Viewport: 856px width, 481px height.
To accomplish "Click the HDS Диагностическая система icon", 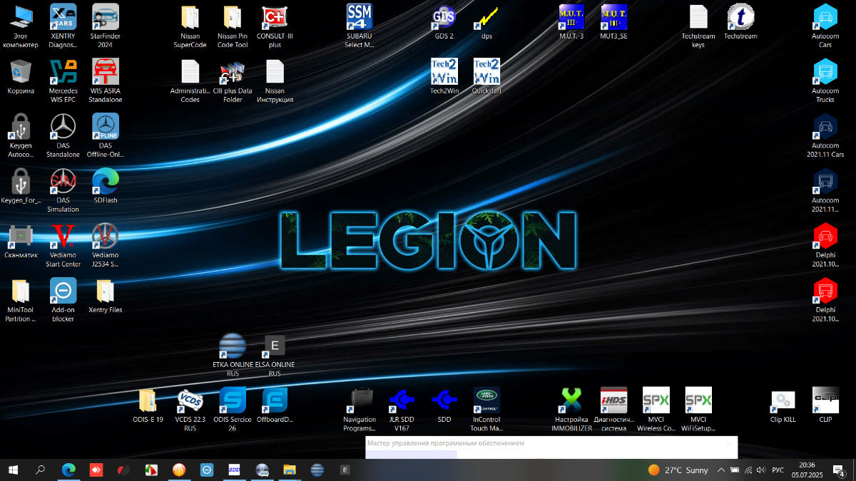I will click(613, 400).
